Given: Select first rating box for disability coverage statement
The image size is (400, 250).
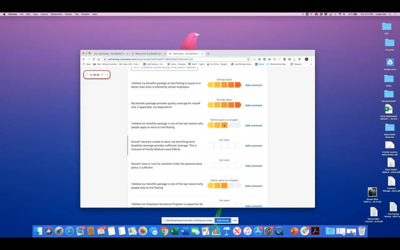Looking at the screenshot, I should point(211,145).
